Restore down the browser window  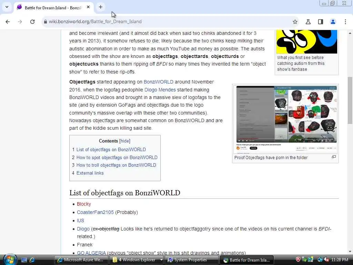(332, 3)
